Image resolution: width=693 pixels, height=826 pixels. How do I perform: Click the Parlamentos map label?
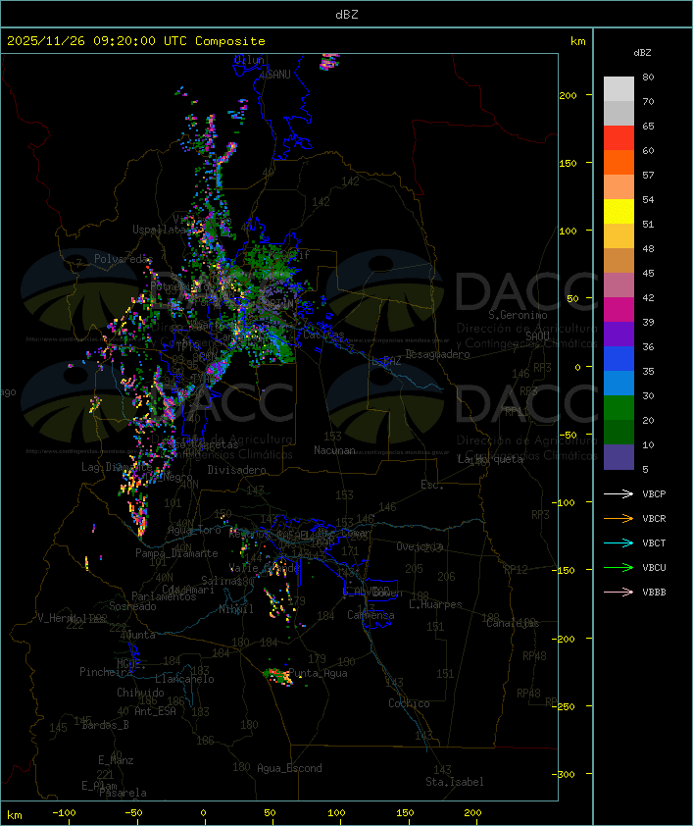(x=164, y=596)
